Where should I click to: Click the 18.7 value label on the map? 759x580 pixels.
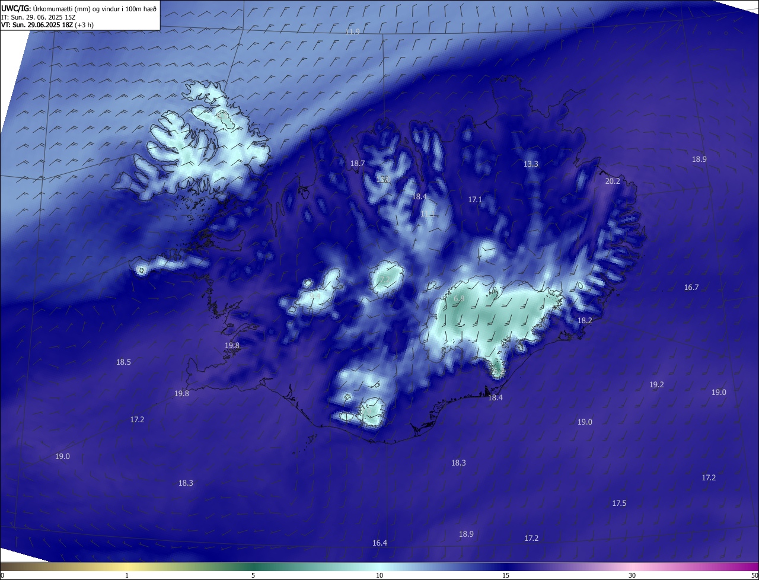[x=358, y=163]
